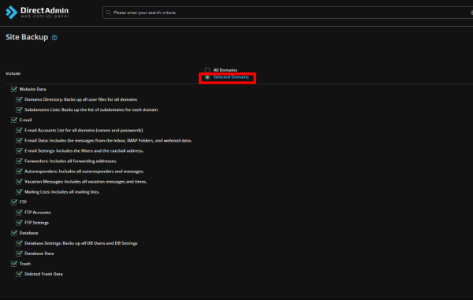This screenshot has height=300, width=473.
Task: Click the Include label text
Action: click(x=13, y=73)
